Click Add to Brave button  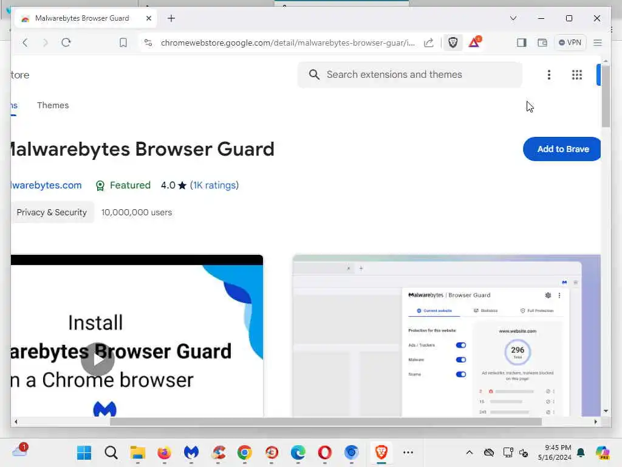click(562, 149)
